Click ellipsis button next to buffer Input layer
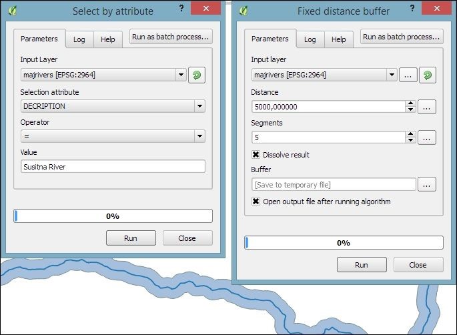This screenshot has height=335, width=457. pos(408,75)
